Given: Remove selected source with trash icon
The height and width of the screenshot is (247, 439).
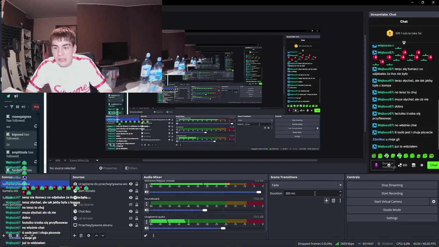Looking at the screenshot, I should (x=81, y=236).
